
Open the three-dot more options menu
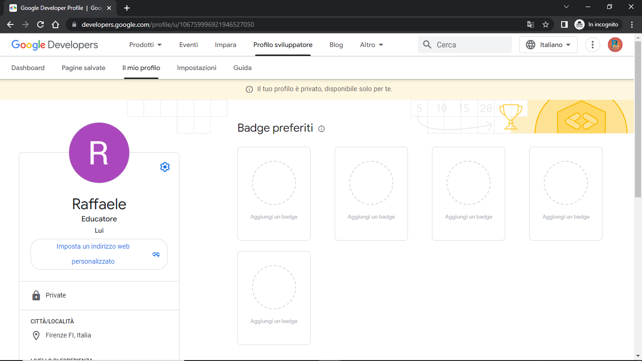tap(593, 45)
